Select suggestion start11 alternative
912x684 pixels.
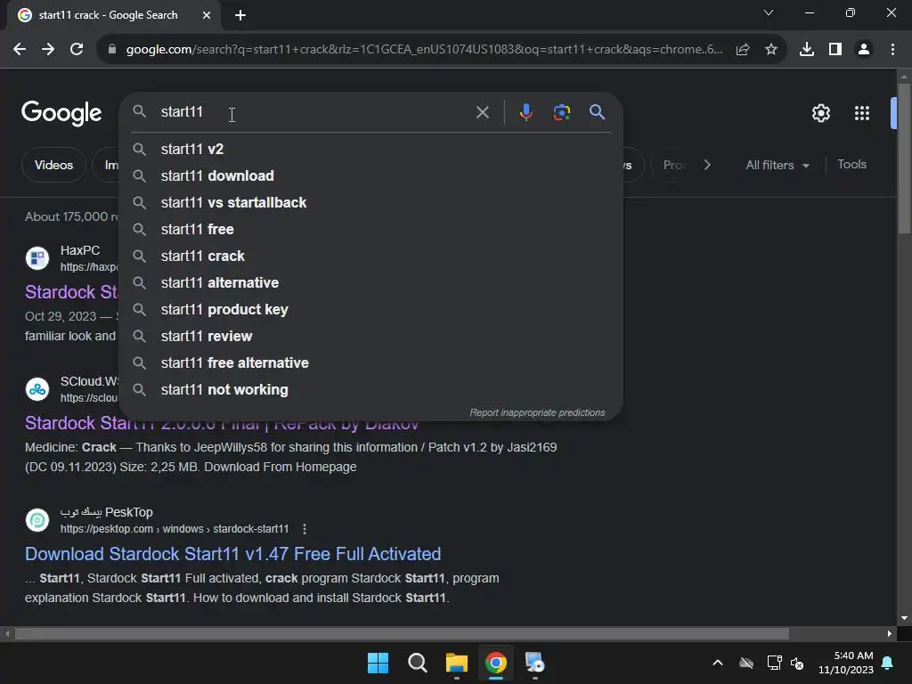click(x=370, y=282)
